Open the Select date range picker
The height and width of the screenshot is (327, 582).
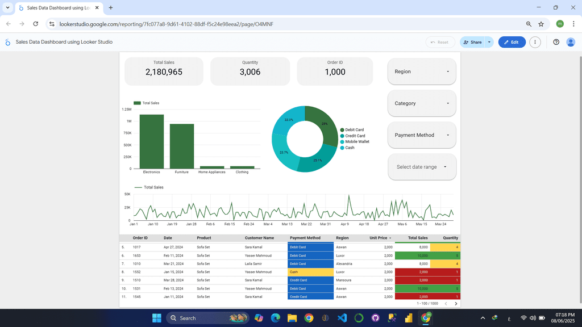coord(422,167)
